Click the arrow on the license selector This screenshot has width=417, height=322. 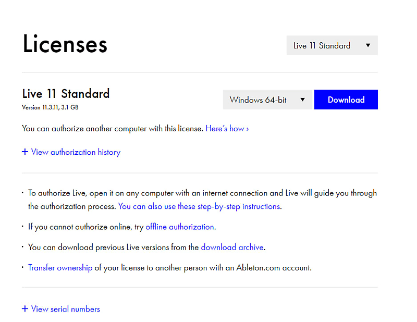(368, 45)
